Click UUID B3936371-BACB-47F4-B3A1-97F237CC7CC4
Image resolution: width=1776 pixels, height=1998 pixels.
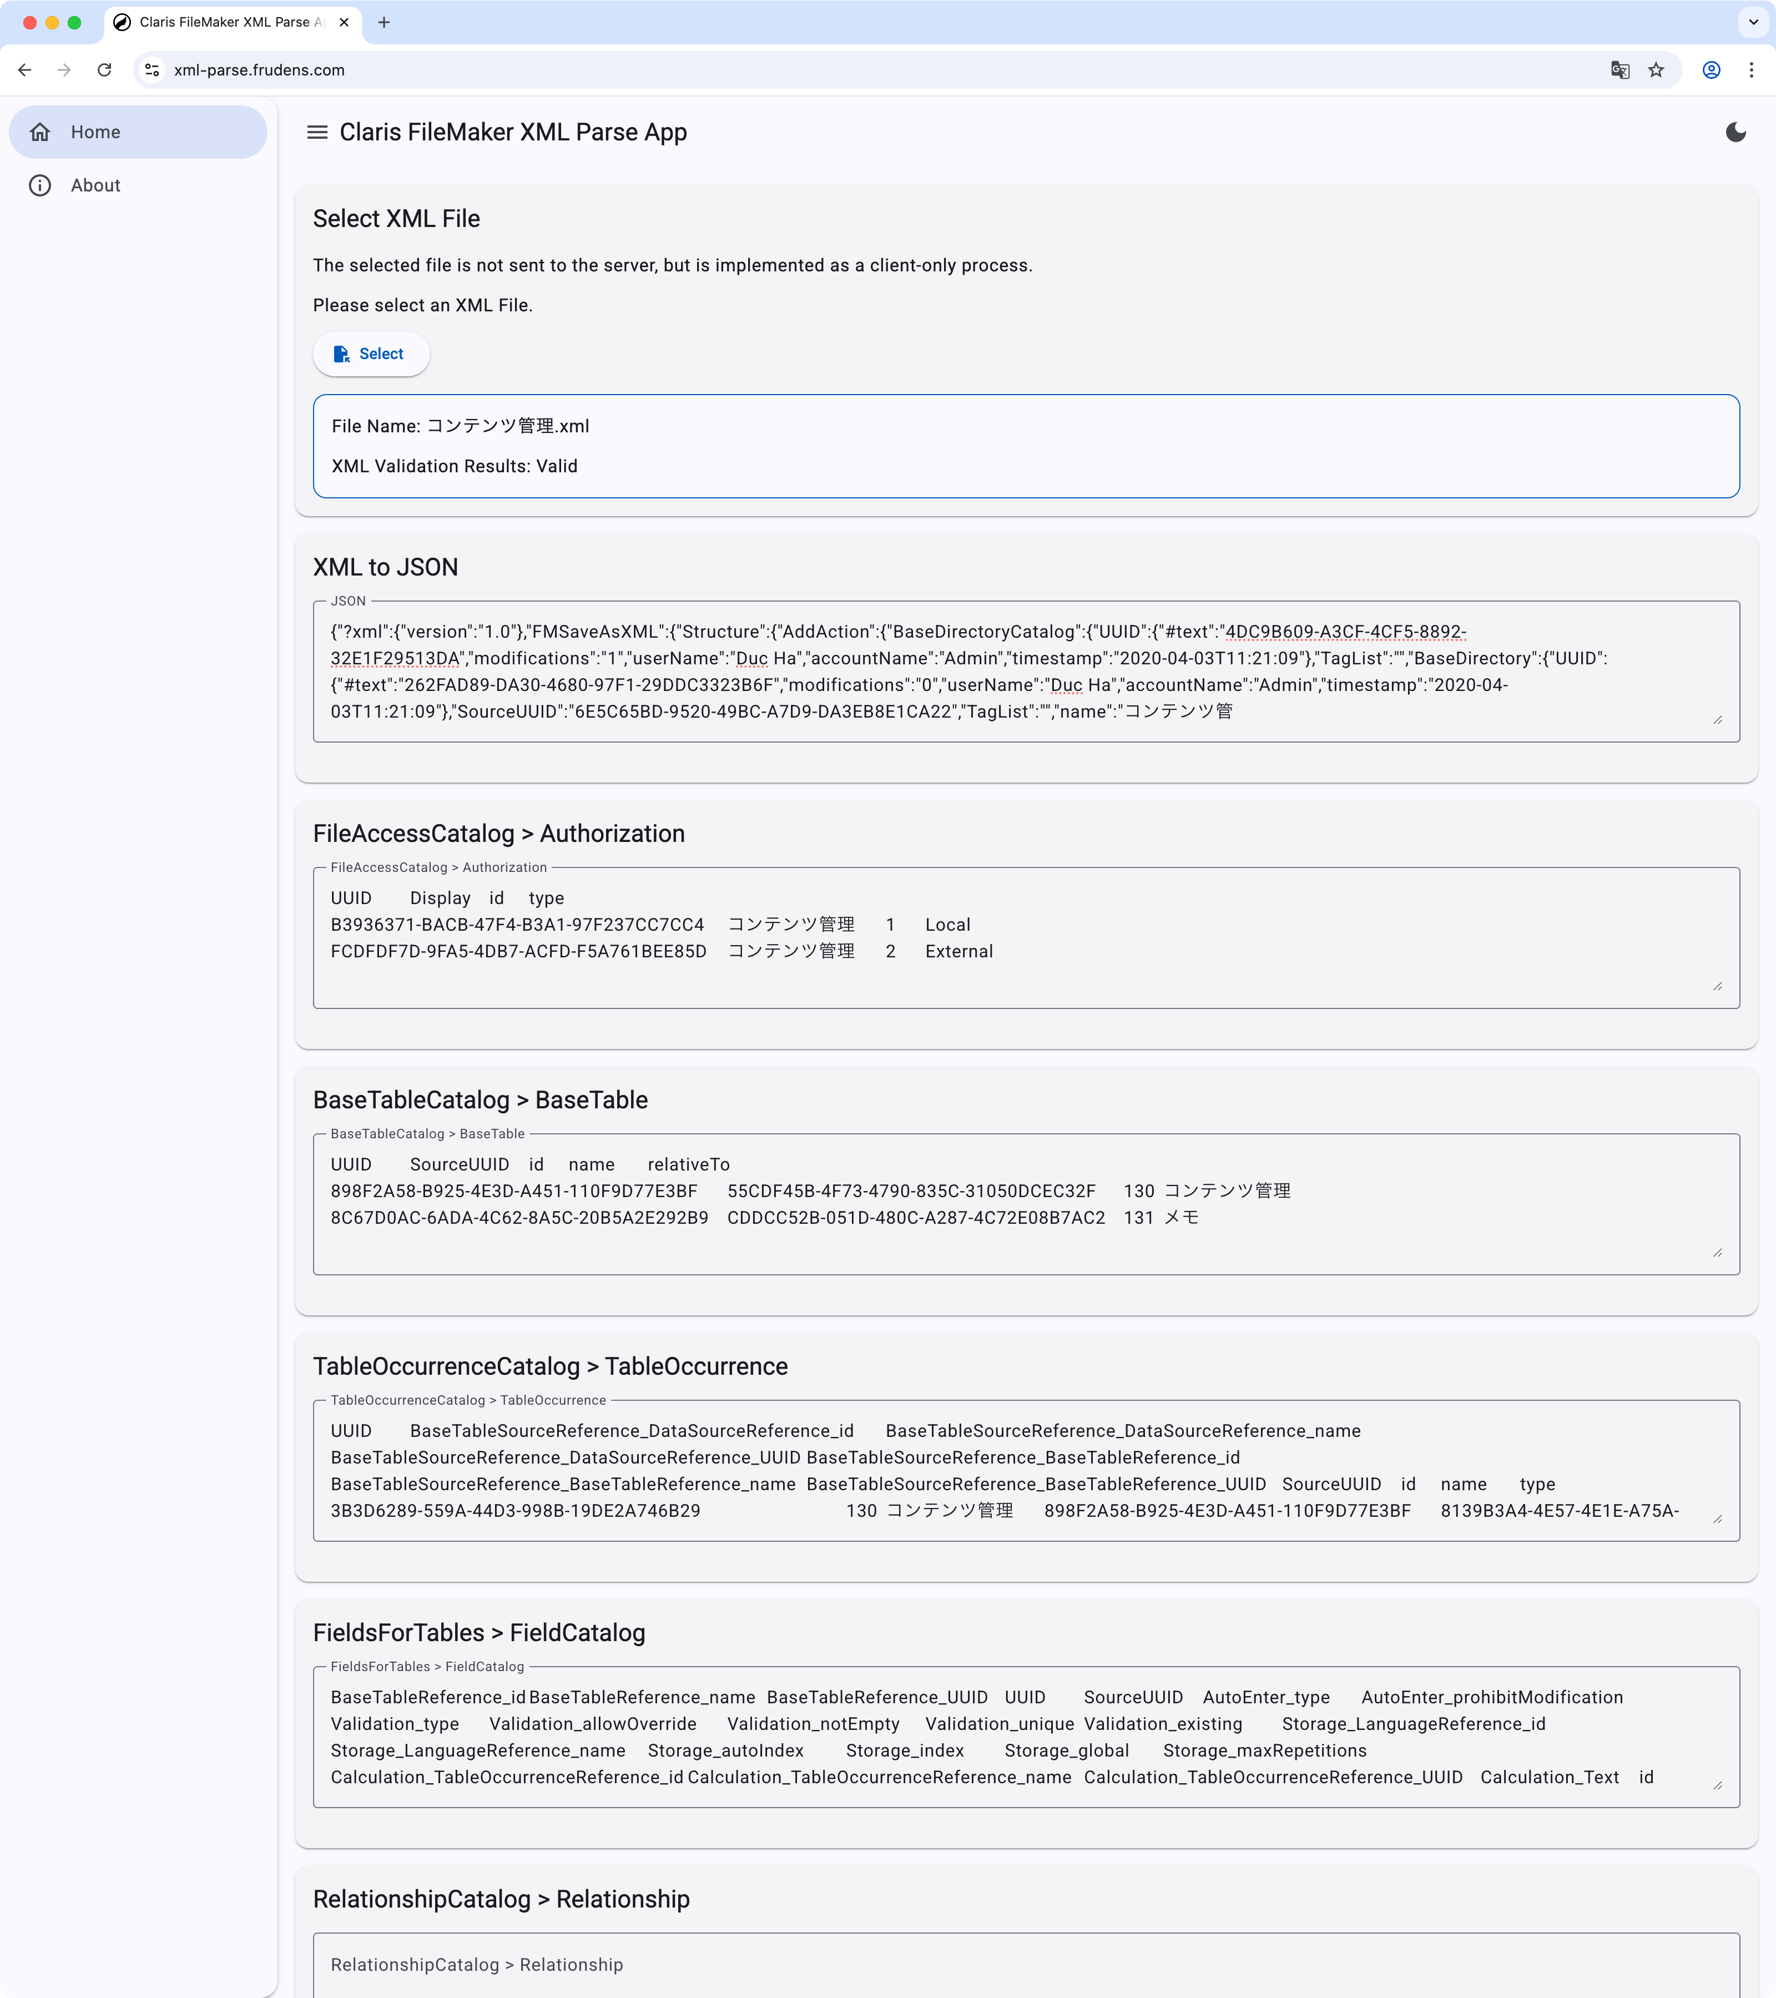pyautogui.click(x=517, y=925)
